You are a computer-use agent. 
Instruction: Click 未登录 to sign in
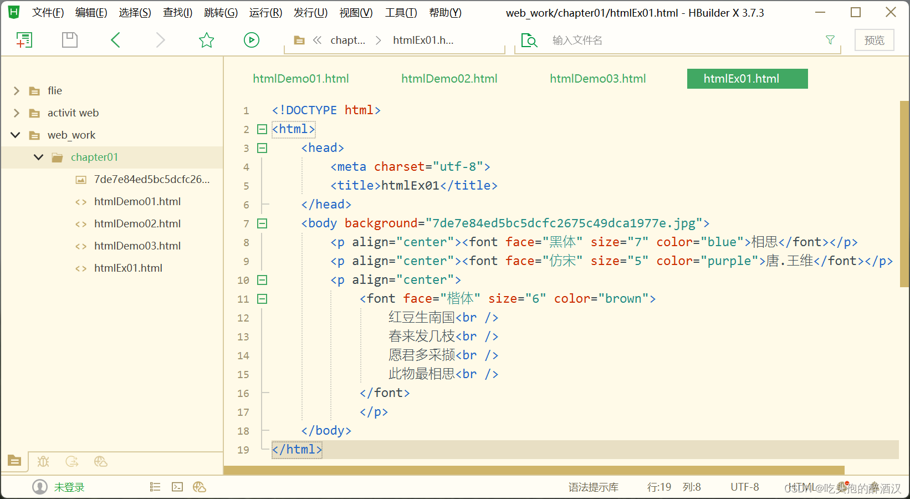69,486
